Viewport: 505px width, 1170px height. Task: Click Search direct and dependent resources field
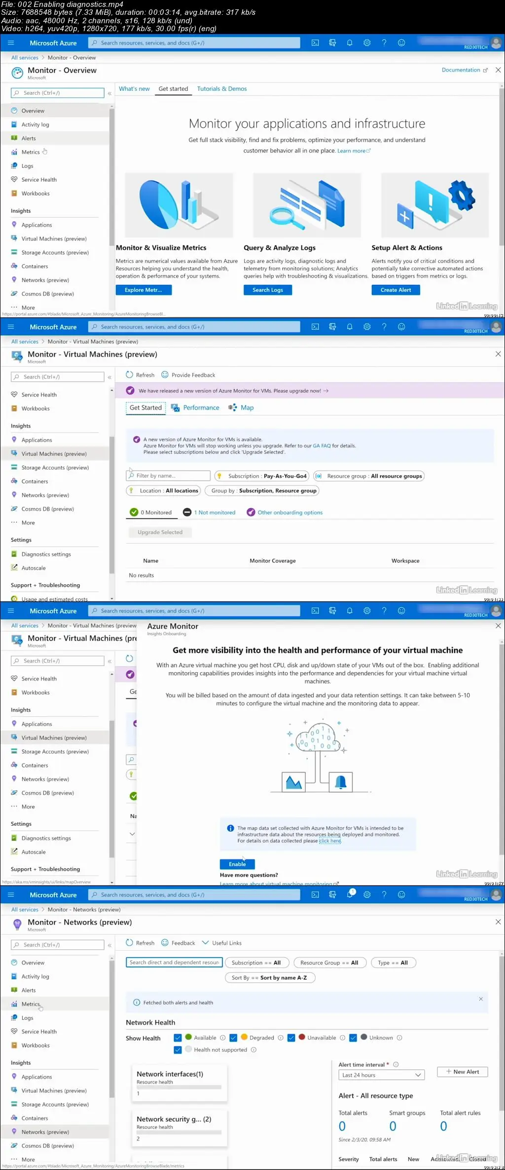coord(174,963)
